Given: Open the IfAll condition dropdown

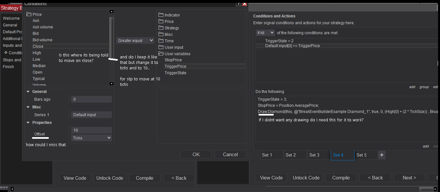Looking at the screenshot, I should tap(265, 33).
